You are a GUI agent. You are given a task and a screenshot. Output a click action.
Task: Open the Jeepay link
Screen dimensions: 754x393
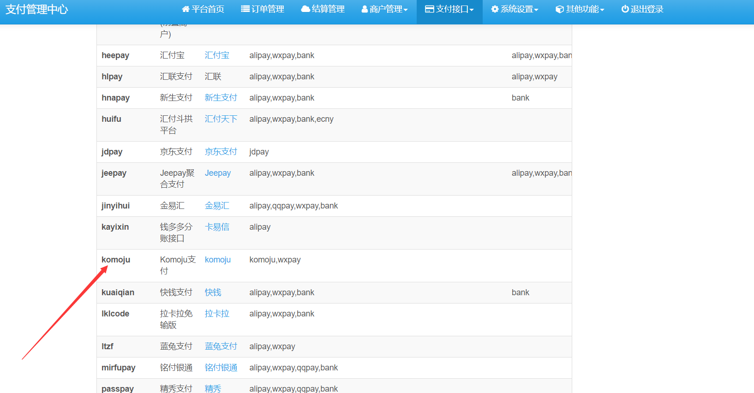pos(218,173)
